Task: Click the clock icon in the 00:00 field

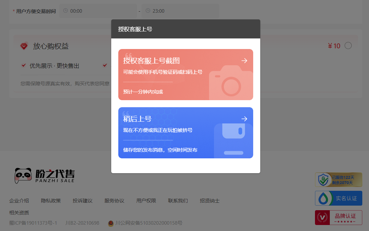Action: point(65,11)
